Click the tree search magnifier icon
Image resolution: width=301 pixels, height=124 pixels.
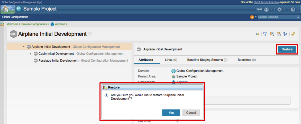pos(272,34)
